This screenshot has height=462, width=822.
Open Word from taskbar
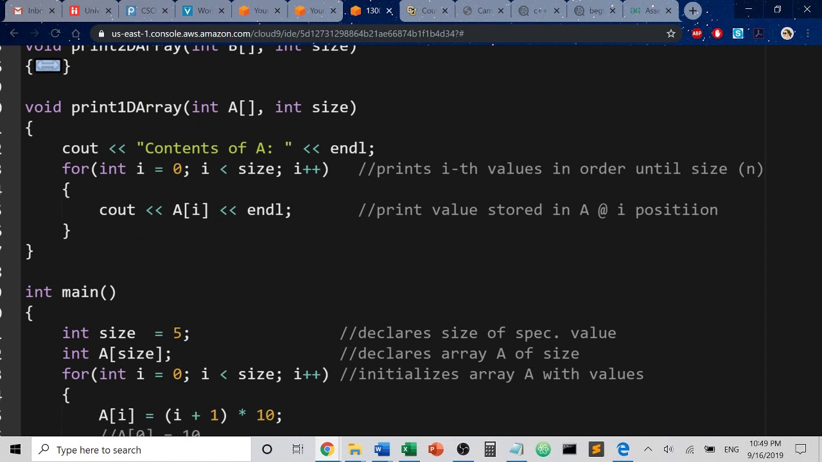pos(382,449)
